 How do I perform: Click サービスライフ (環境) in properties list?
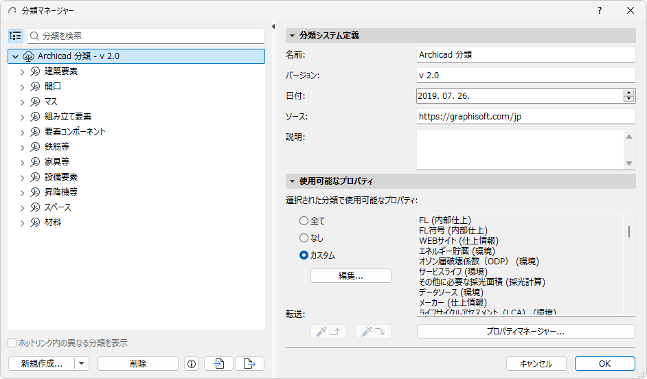(x=453, y=272)
